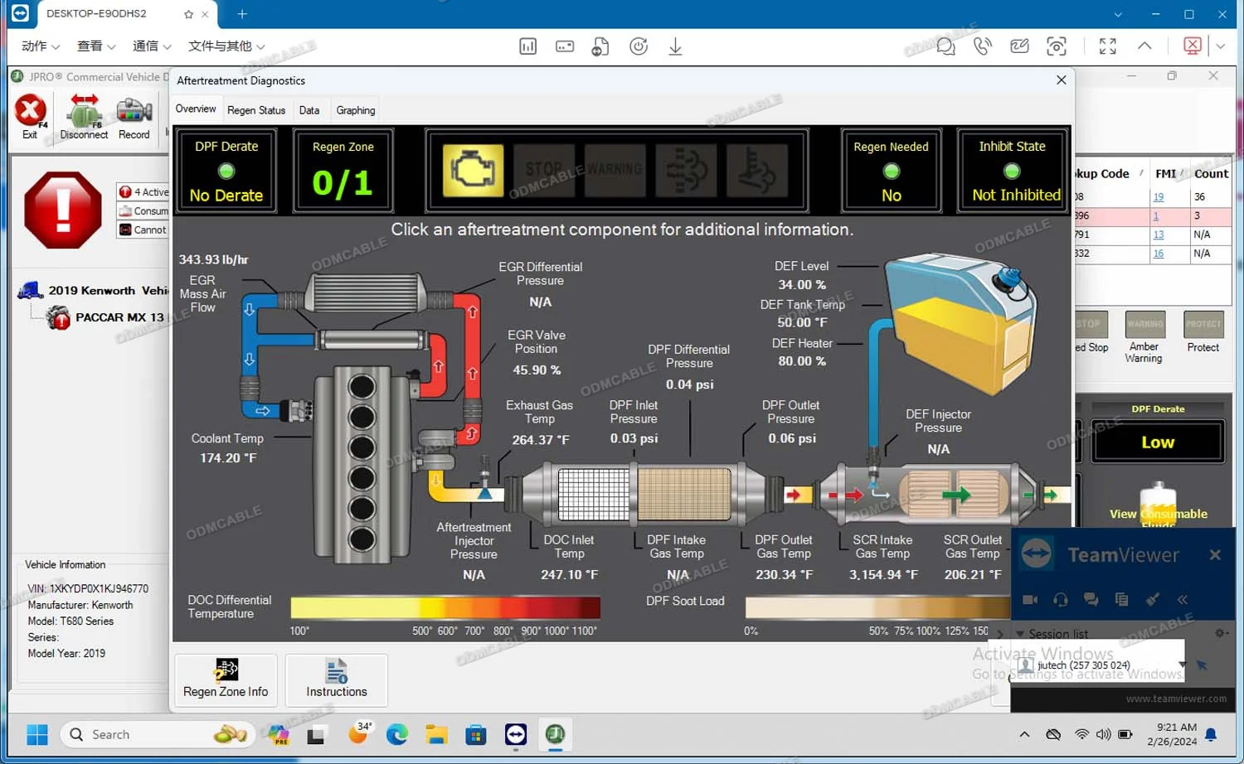Switch to the Data tab

[309, 110]
